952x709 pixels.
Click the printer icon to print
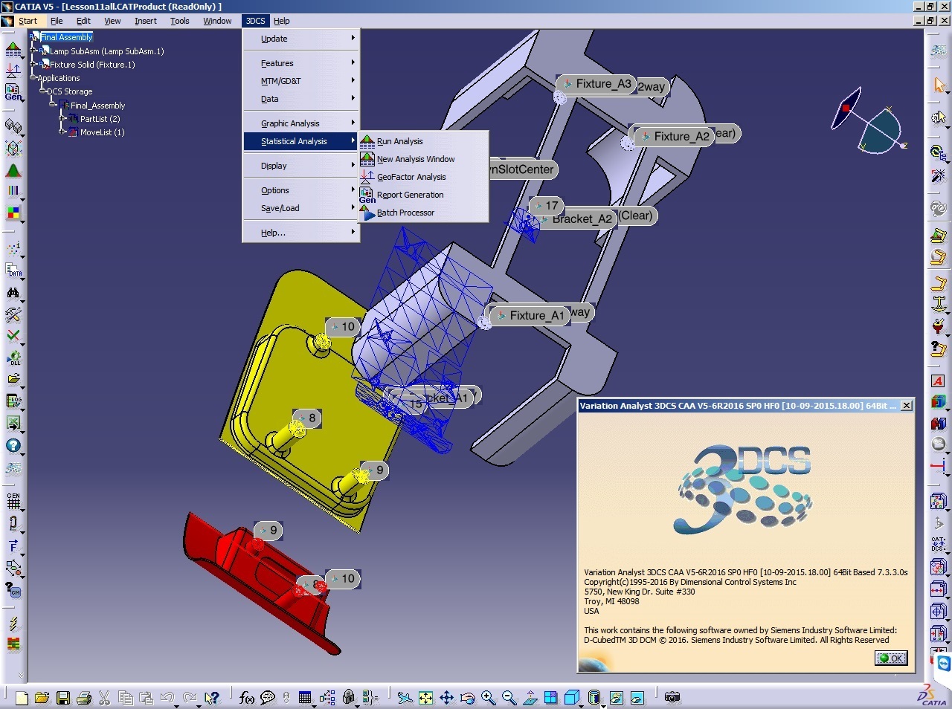[84, 697]
